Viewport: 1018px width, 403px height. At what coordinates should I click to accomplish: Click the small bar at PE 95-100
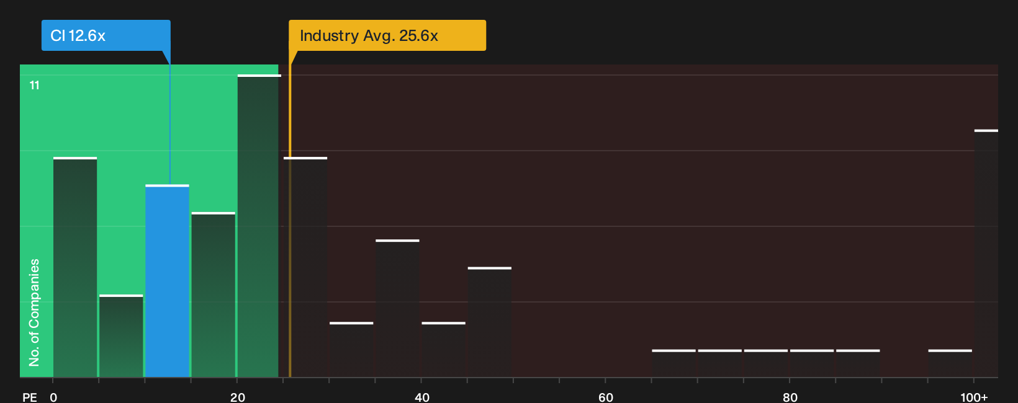point(950,363)
